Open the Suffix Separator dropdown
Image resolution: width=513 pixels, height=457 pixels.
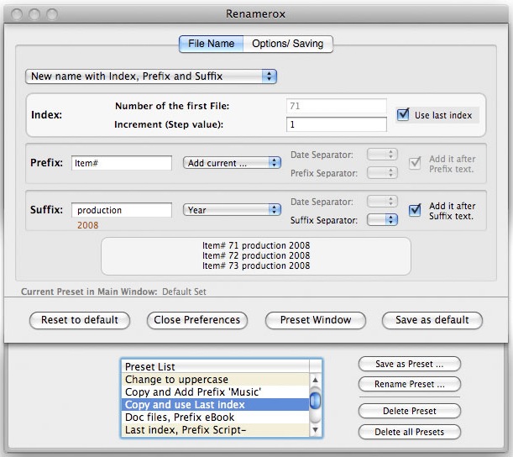[x=381, y=219]
